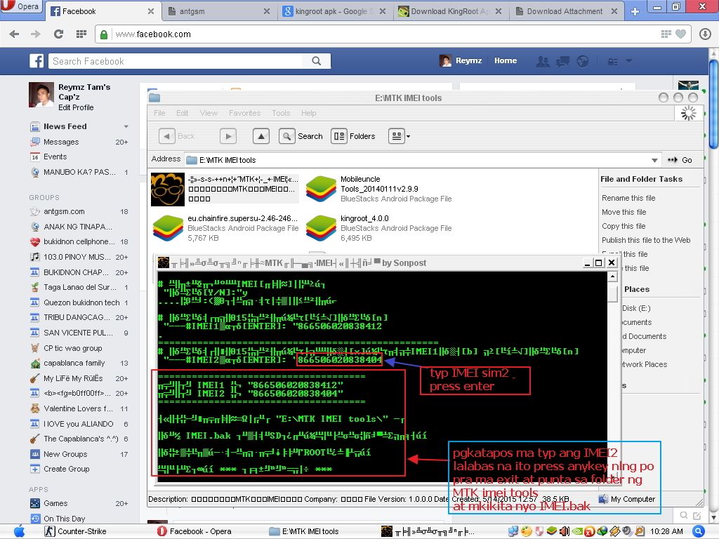Screen dimensions: 719x539
Task: Expand News Feed options arrow
Action: (126, 126)
